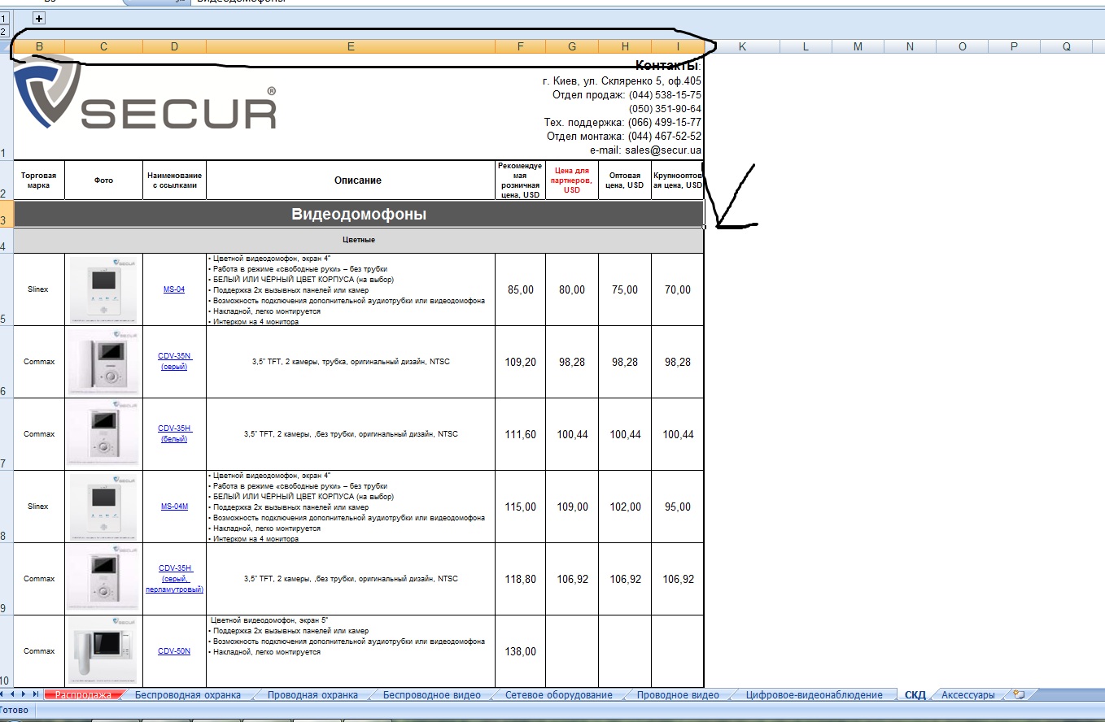The width and height of the screenshot is (1105, 722).
Task: Click the MS-04M product photo
Action: click(103, 507)
